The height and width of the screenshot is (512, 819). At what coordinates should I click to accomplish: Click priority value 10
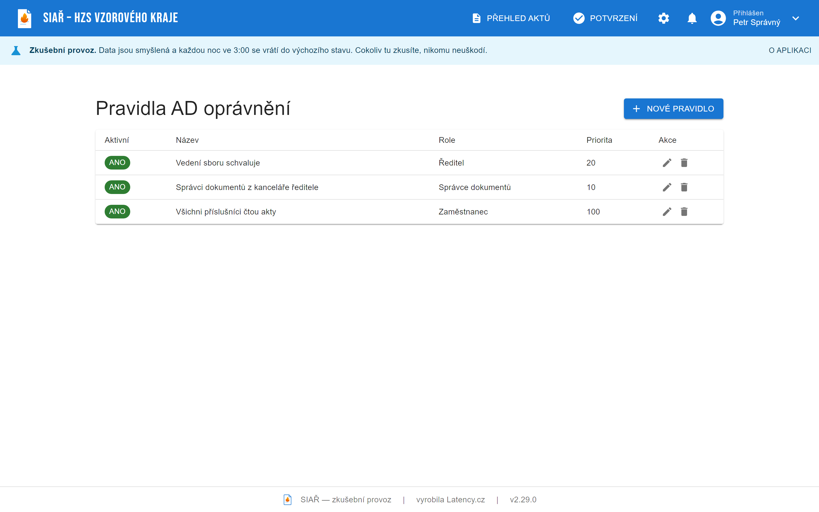[x=591, y=187]
